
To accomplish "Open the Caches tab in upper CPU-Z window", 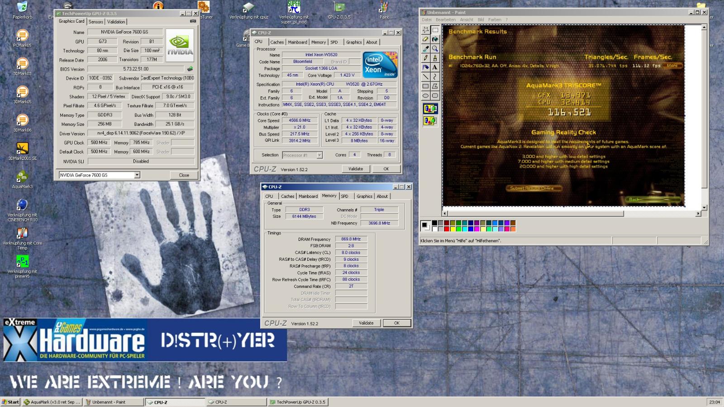I will pyautogui.click(x=277, y=42).
